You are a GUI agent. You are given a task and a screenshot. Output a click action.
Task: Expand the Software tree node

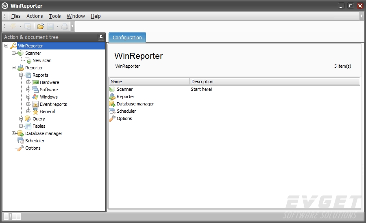pyautogui.click(x=28, y=89)
